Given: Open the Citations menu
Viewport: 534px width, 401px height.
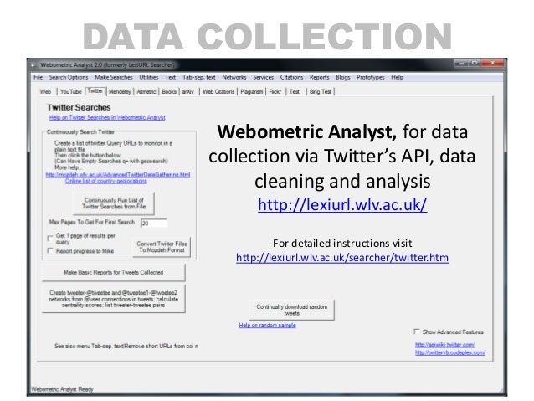Looking at the screenshot, I should pyautogui.click(x=292, y=77).
